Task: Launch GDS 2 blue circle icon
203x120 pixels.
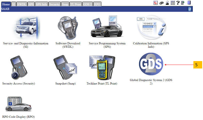Action: coord(151,64)
